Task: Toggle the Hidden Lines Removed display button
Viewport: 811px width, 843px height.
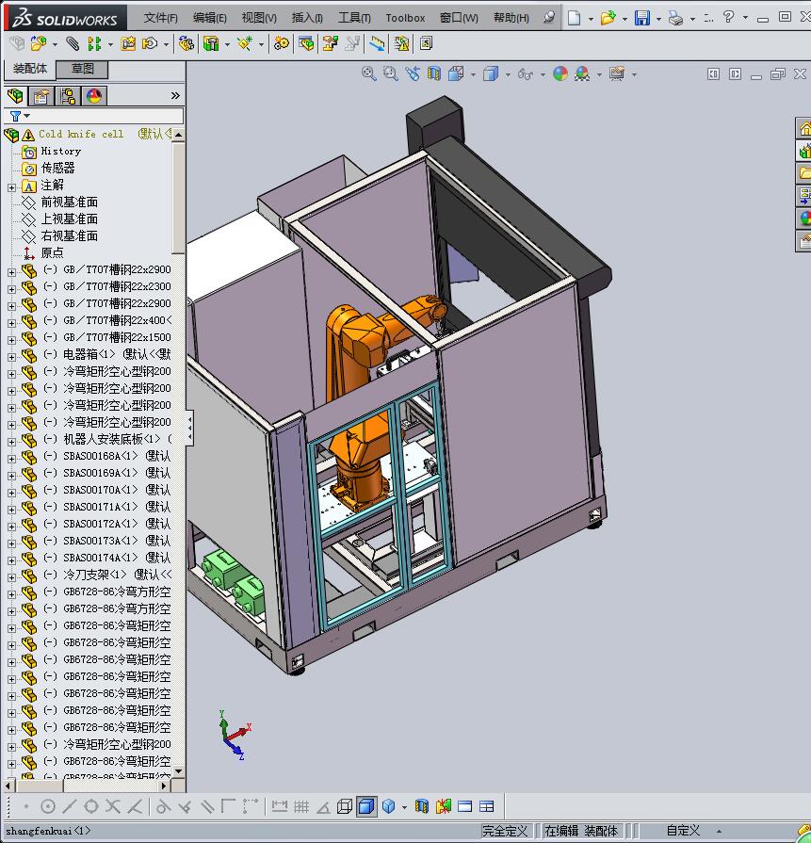Action: (x=345, y=806)
